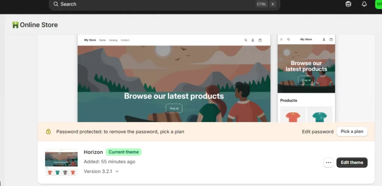Click the Current theme badge
The image size is (382, 186).
point(123,152)
